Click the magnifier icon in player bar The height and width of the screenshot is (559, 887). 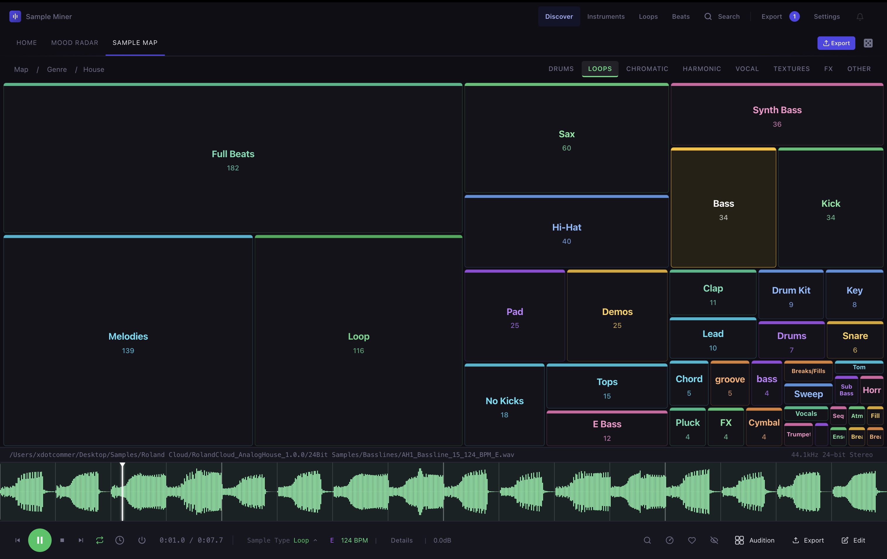647,540
